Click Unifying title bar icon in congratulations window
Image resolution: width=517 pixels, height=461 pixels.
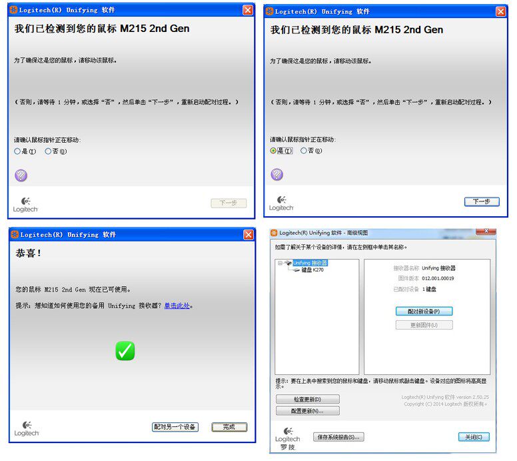[15, 234]
